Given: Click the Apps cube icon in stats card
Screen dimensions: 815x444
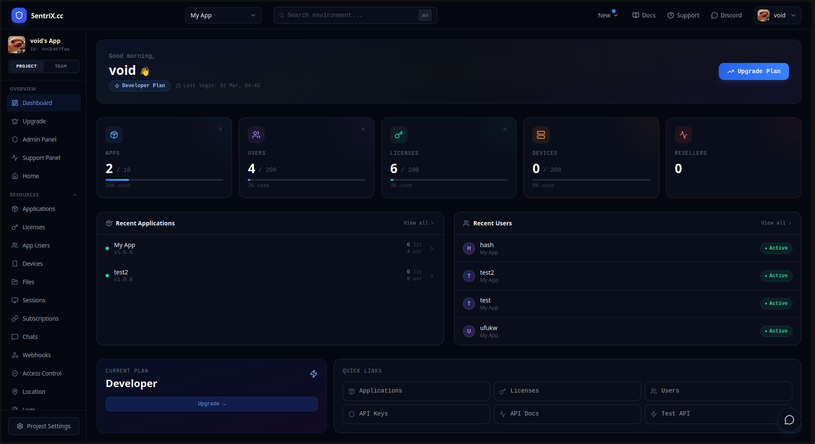Looking at the screenshot, I should click(x=114, y=135).
